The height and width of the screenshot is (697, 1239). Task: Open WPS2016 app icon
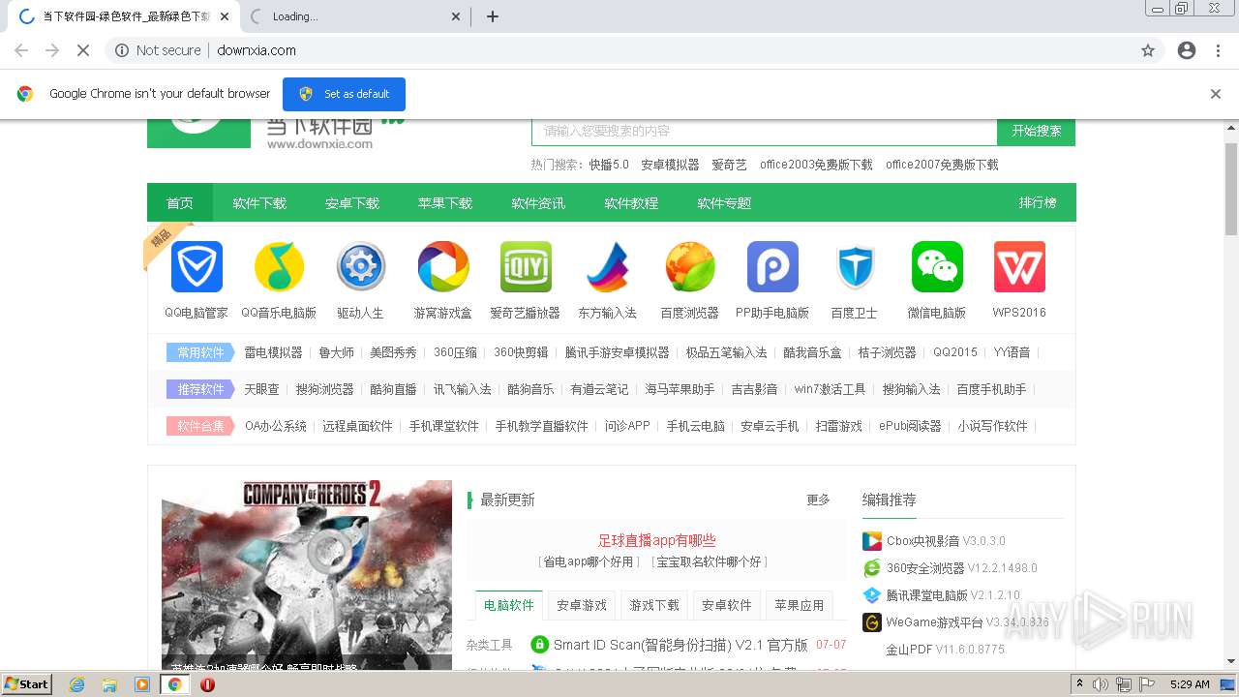click(x=1019, y=267)
